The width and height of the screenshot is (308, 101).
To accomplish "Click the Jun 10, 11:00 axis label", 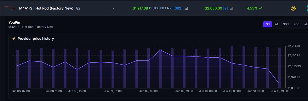I will (256, 91).
